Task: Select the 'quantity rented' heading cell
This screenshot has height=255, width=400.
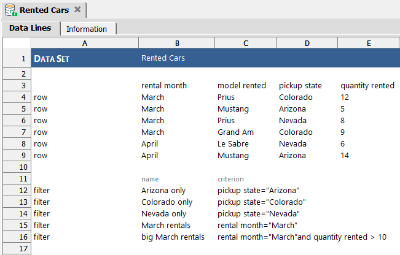Action: click(x=367, y=85)
